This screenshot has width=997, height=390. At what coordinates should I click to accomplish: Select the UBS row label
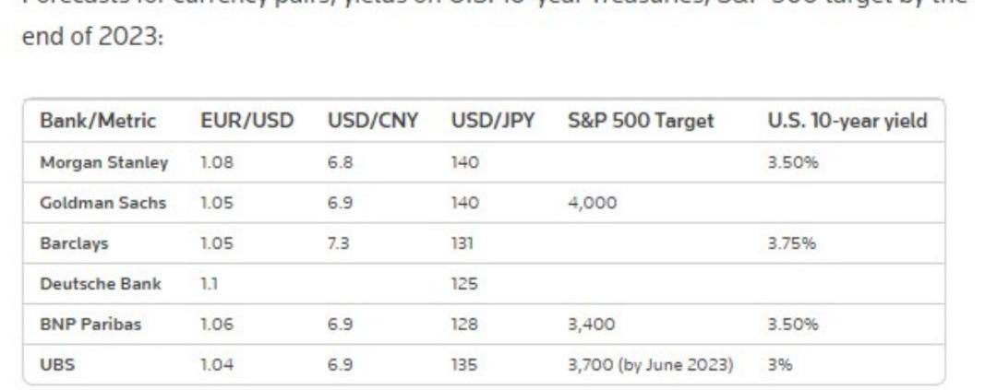click(x=57, y=364)
